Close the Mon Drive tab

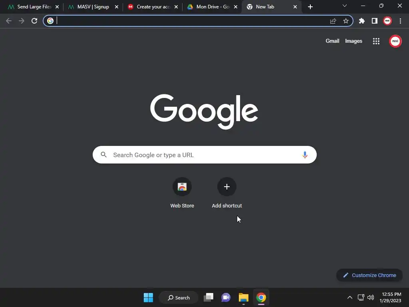(236, 7)
